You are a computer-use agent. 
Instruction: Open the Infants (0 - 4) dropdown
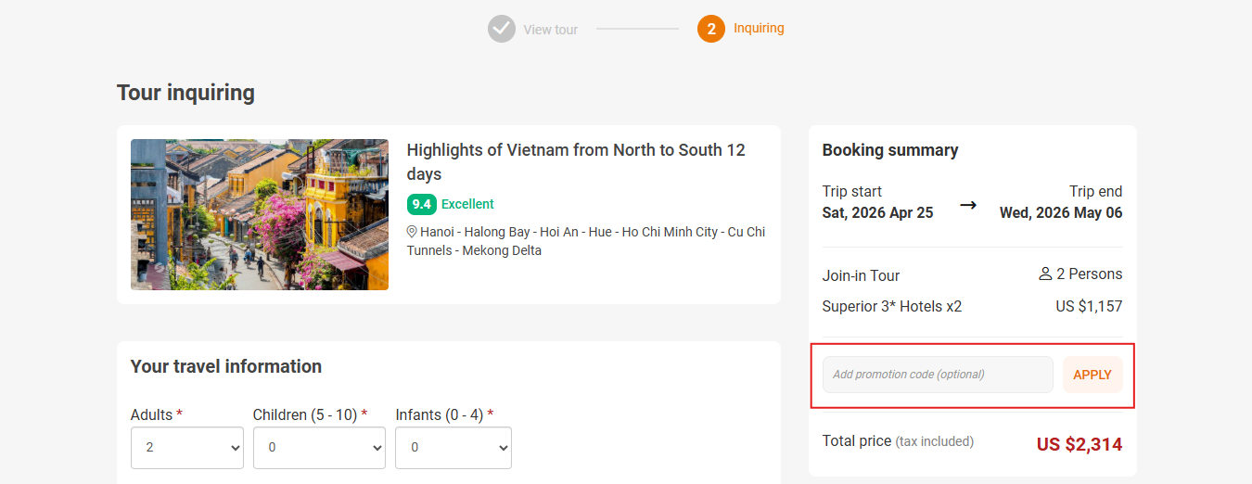453,448
